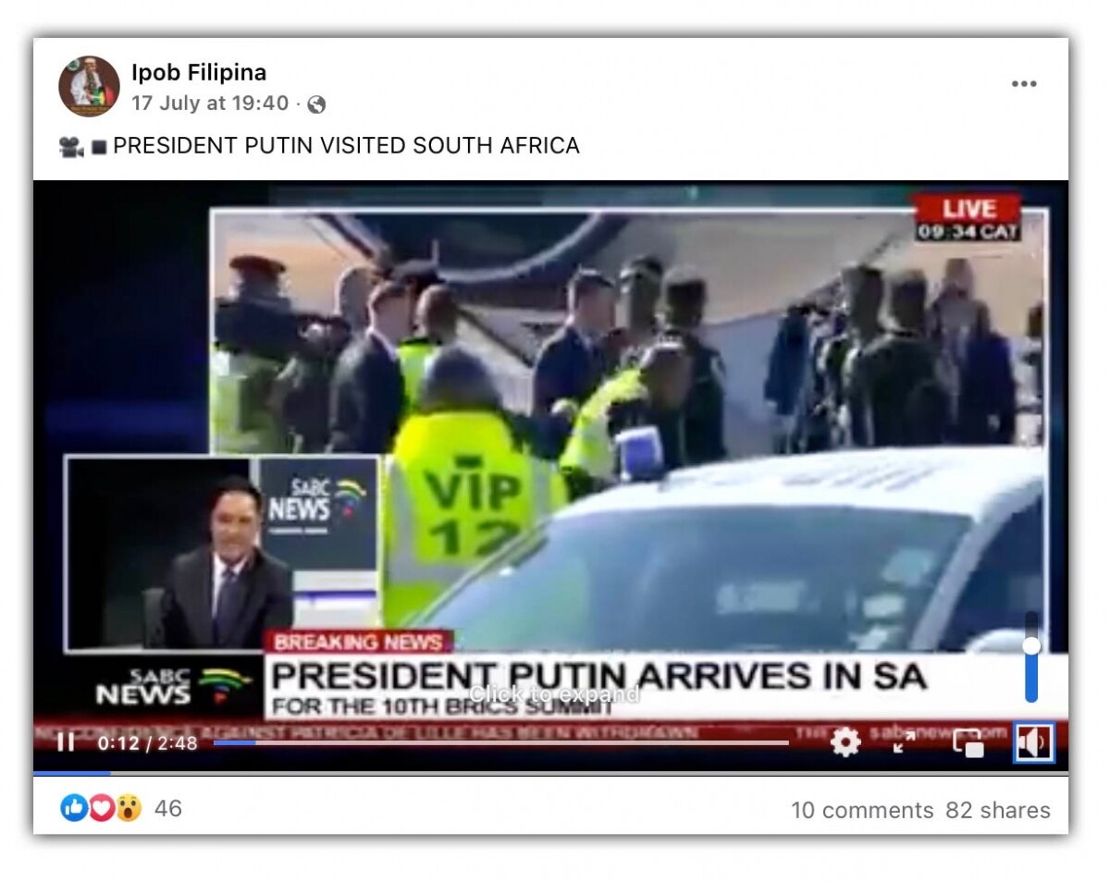The width and height of the screenshot is (1110, 882).
Task: Open picture-in-picture mini player
Action: tap(968, 742)
